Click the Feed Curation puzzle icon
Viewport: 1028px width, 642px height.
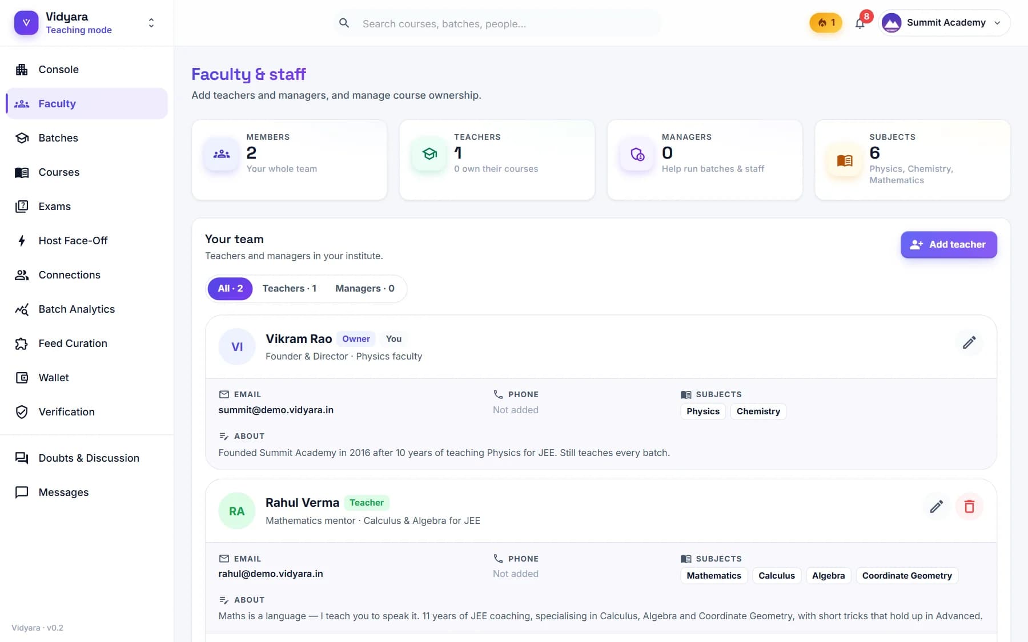pos(22,344)
